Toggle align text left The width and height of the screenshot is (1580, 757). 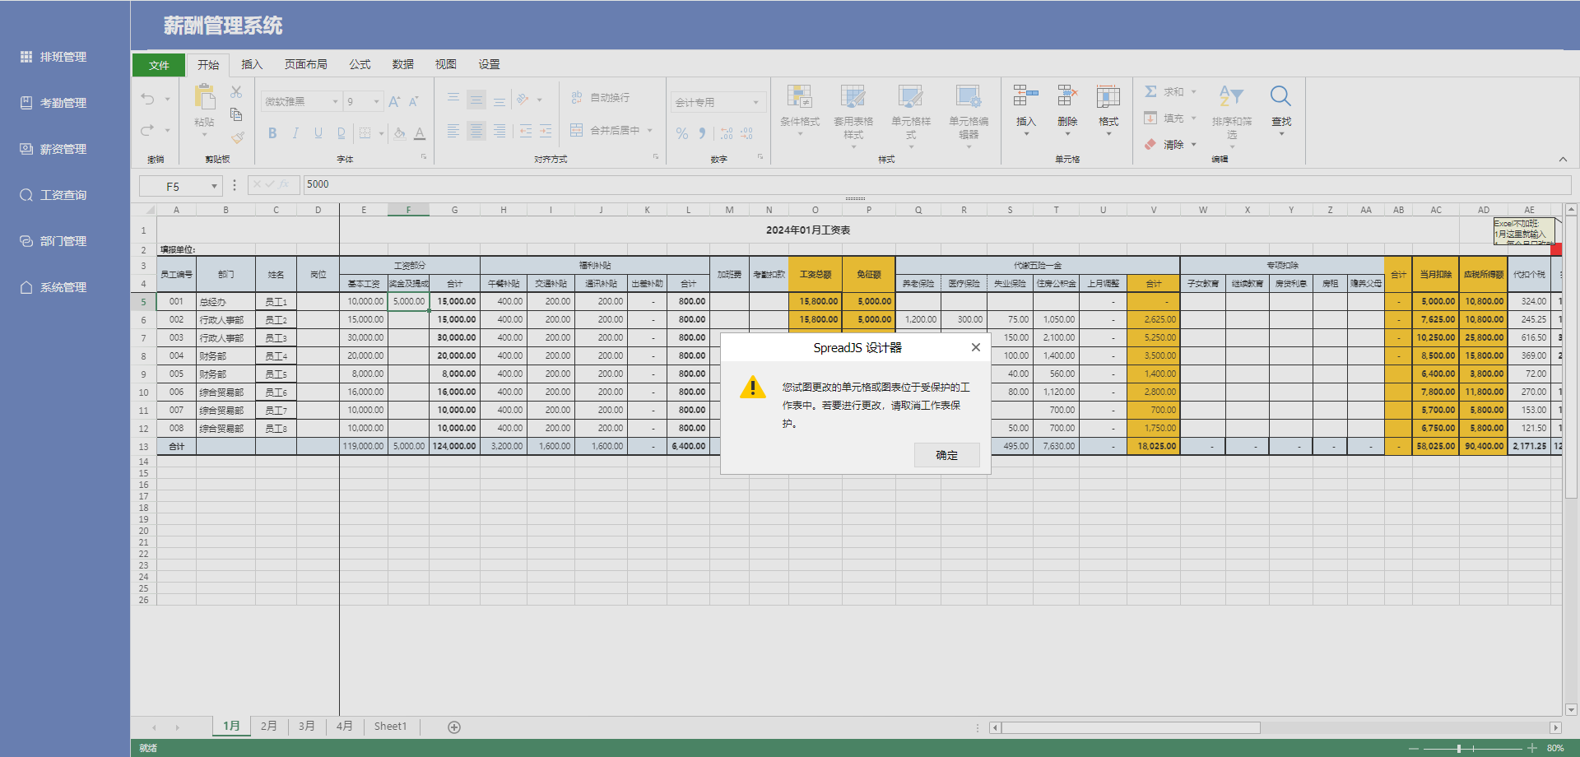[453, 131]
